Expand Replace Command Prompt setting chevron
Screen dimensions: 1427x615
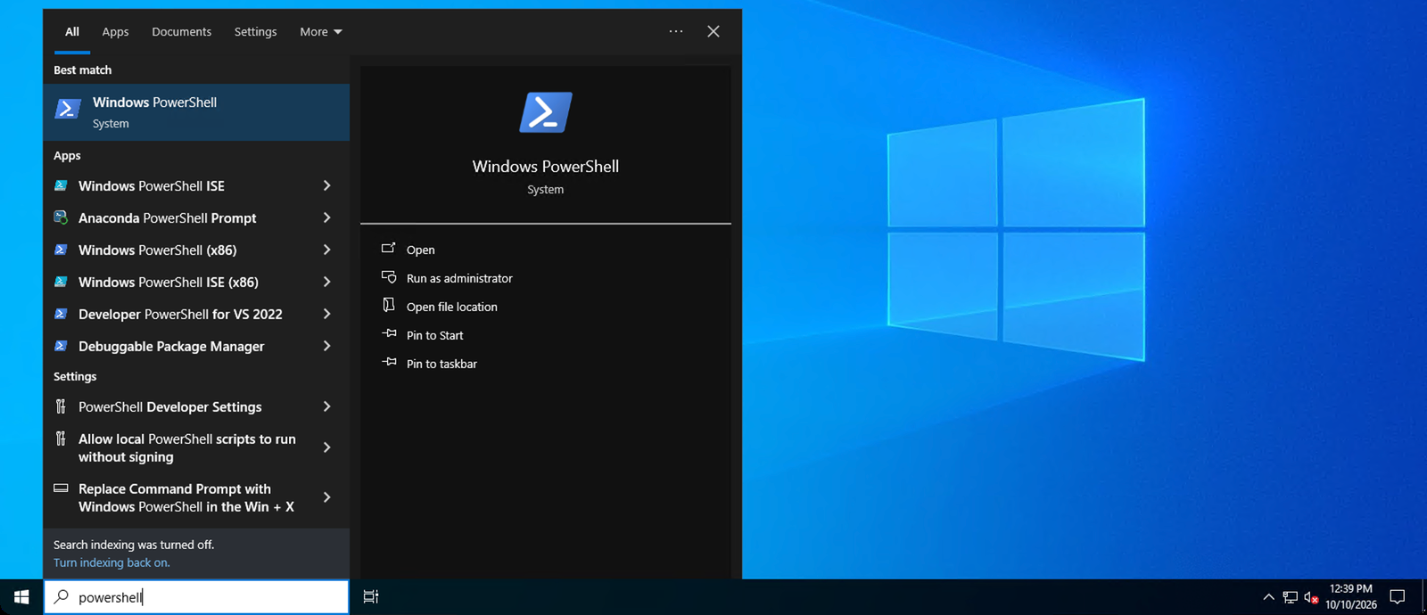coord(326,497)
